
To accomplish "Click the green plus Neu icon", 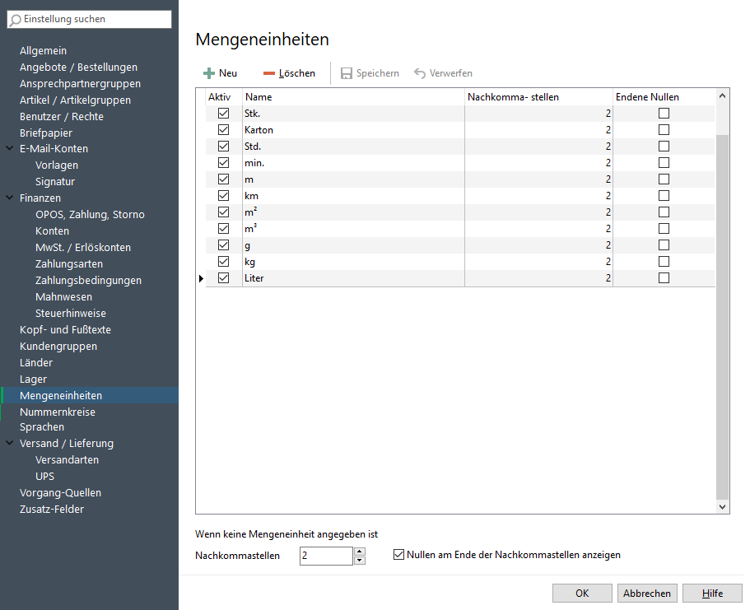I will [x=209, y=73].
